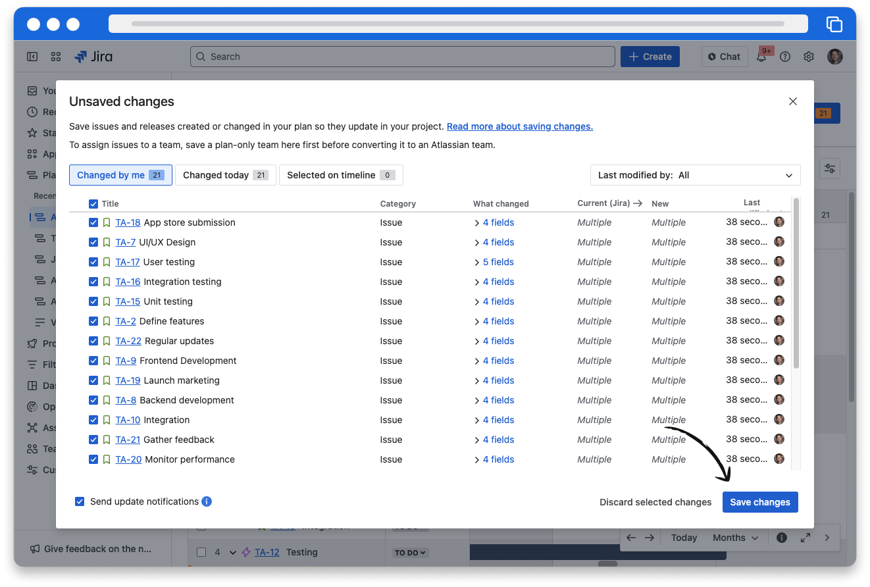The width and height of the screenshot is (870, 587).
Task: Uncheck TA-18 App store submission
Action: coord(93,222)
